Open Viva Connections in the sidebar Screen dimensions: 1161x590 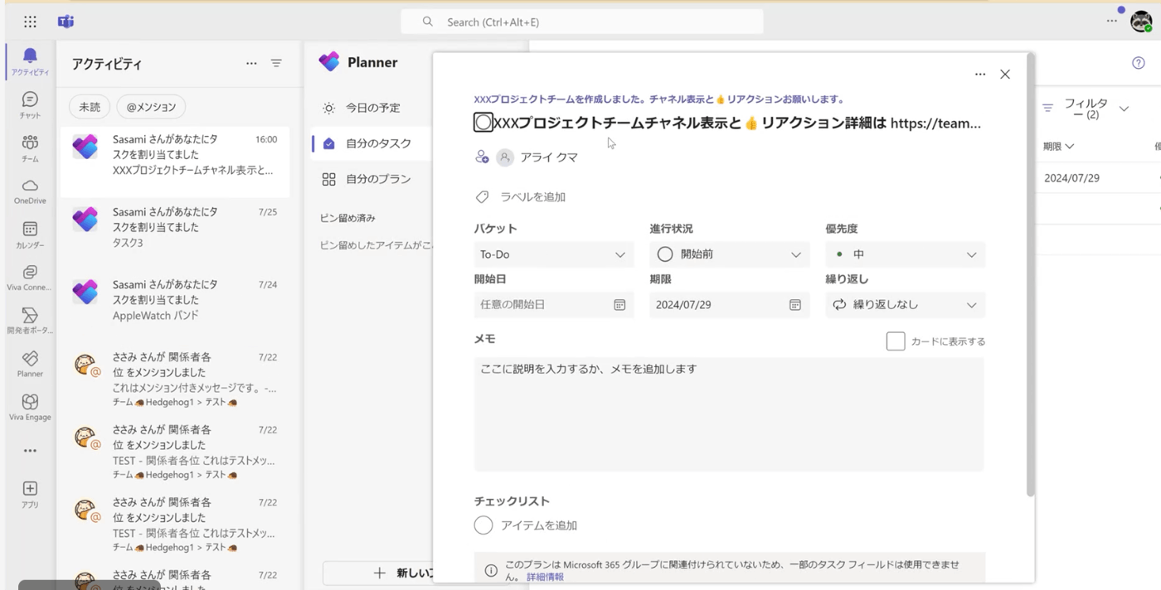pyautogui.click(x=30, y=278)
